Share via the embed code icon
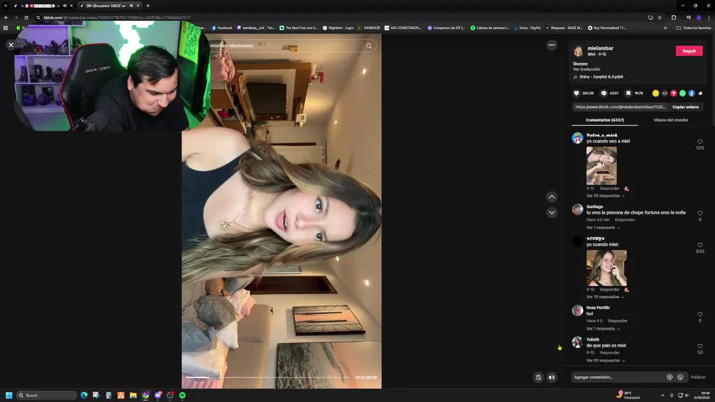 pyautogui.click(x=665, y=93)
